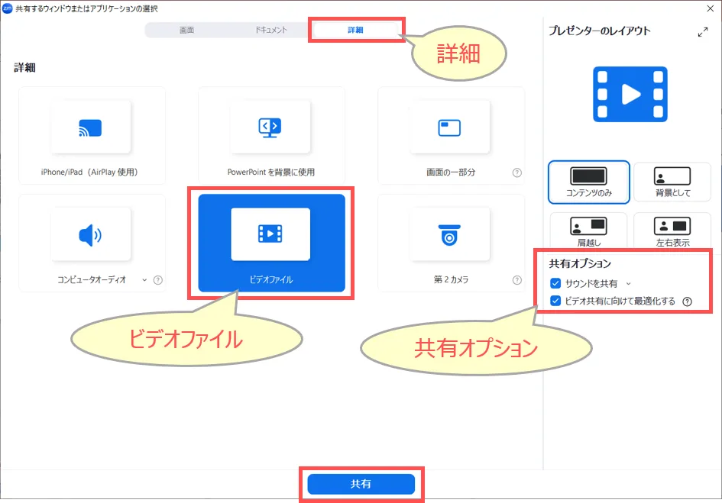Choose the second camera icon

coord(449,235)
